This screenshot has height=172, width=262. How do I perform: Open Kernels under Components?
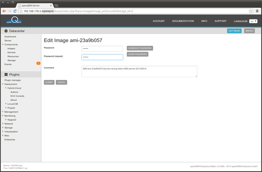[x=11, y=52]
